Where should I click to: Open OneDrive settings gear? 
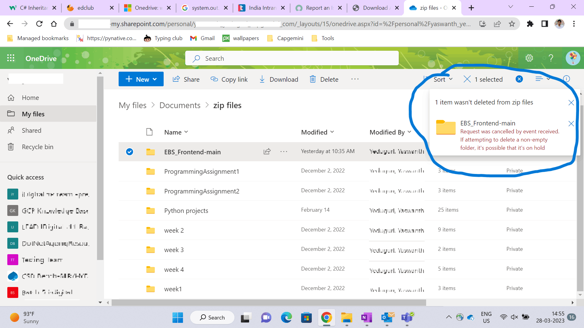[x=529, y=58]
